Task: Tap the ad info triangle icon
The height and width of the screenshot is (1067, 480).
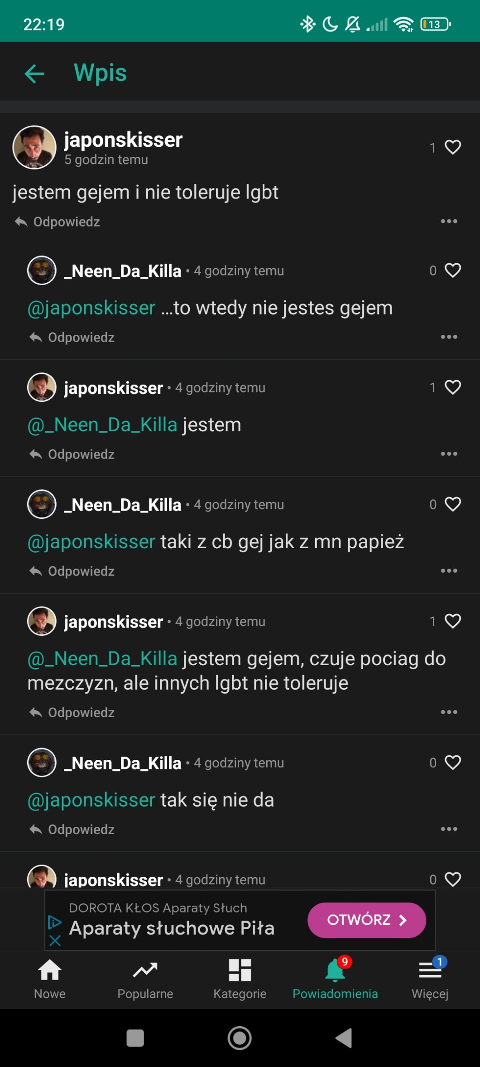Action: point(55,922)
